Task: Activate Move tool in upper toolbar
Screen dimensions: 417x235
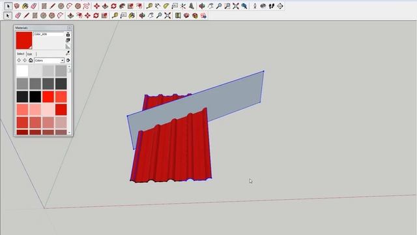Action: [x=97, y=6]
